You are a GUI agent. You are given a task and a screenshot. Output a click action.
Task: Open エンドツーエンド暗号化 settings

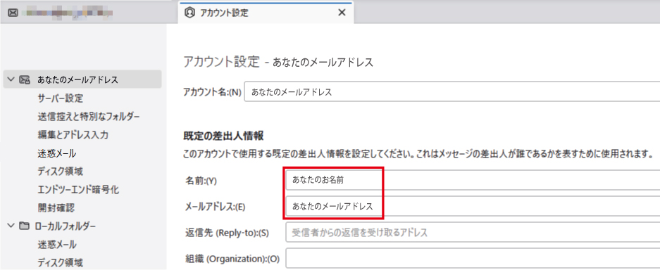78,190
